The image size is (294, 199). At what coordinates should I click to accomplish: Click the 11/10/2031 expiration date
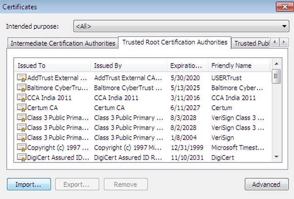click(187, 157)
